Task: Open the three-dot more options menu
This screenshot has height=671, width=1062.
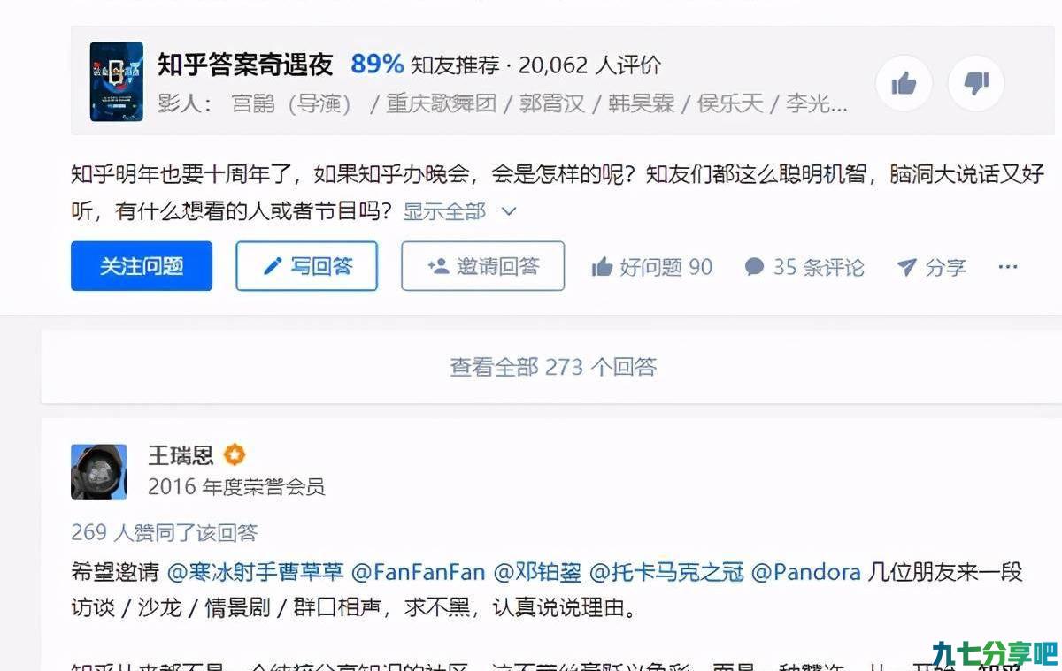Action: 1008,266
